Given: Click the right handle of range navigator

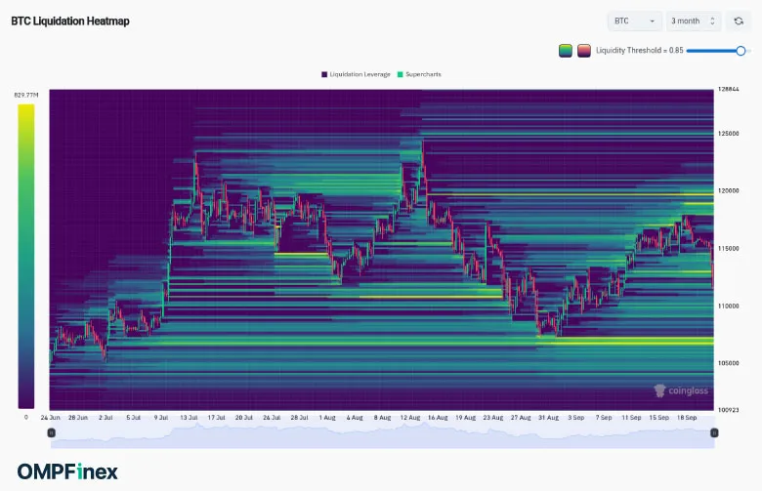Looking at the screenshot, I should pyautogui.click(x=714, y=431).
